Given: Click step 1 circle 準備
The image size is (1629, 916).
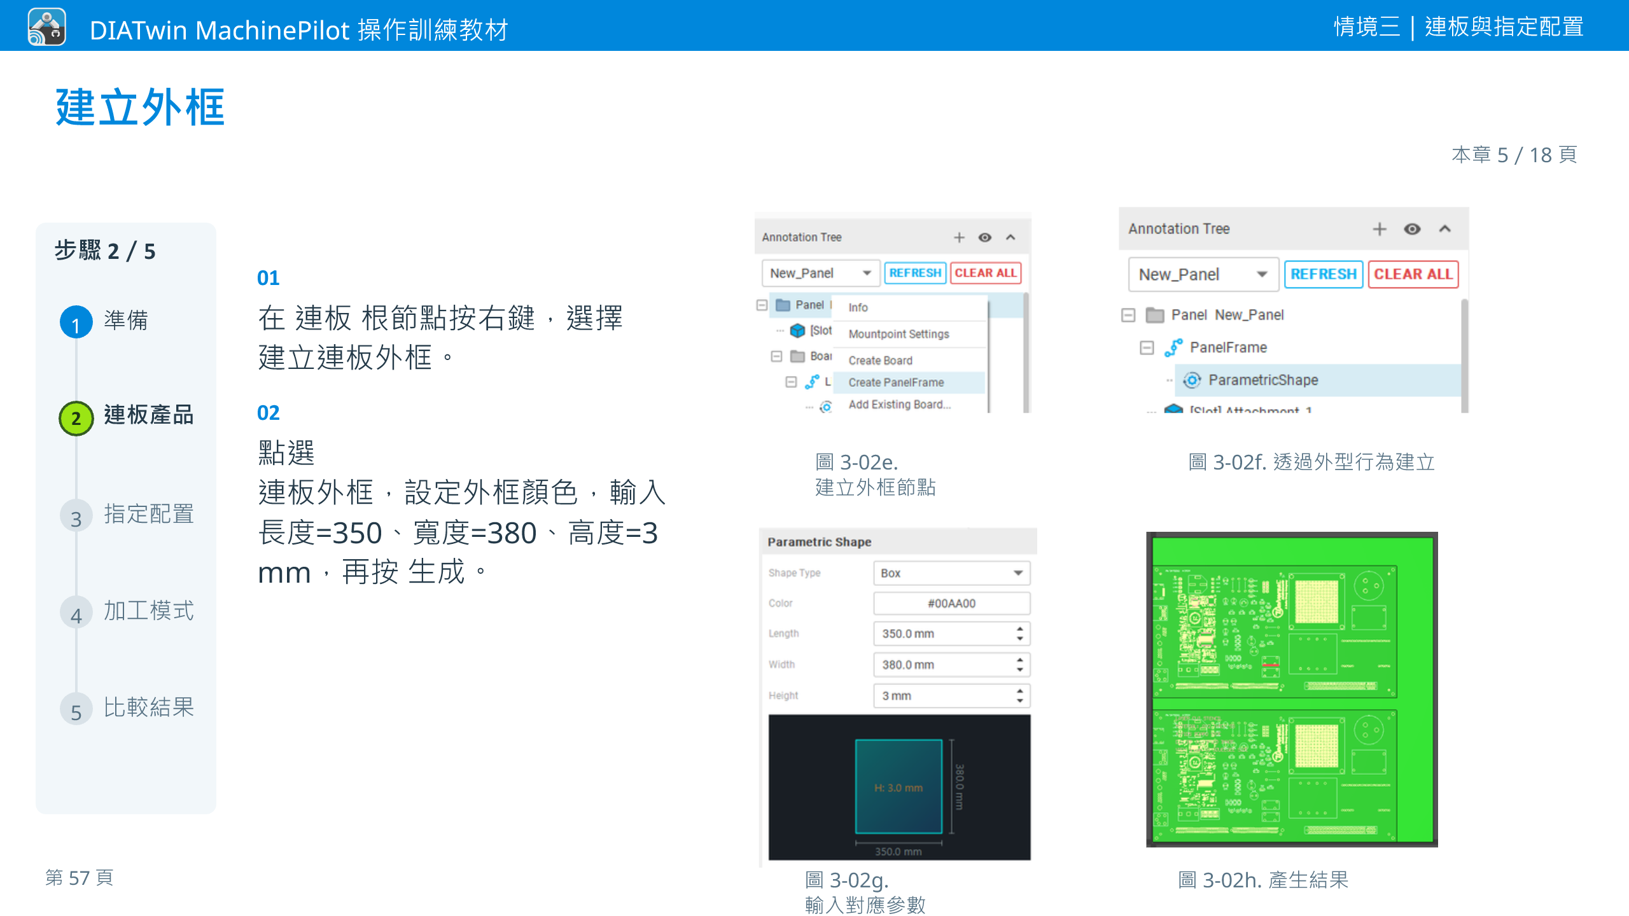Looking at the screenshot, I should (x=76, y=322).
